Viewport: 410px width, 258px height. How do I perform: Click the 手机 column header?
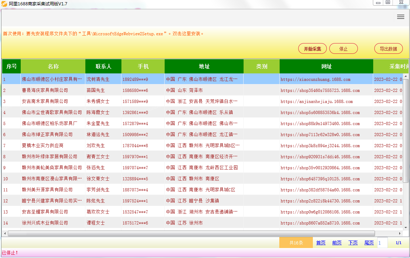coord(143,66)
